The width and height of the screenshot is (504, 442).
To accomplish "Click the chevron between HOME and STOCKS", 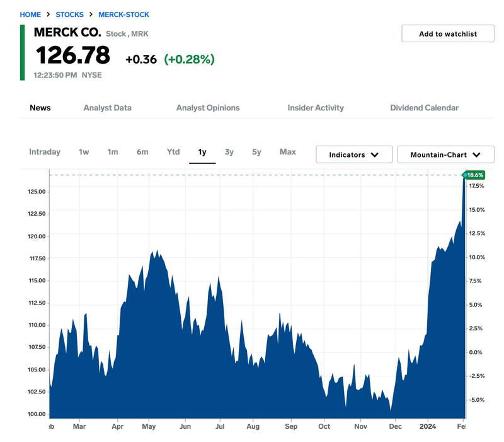I will [x=49, y=15].
